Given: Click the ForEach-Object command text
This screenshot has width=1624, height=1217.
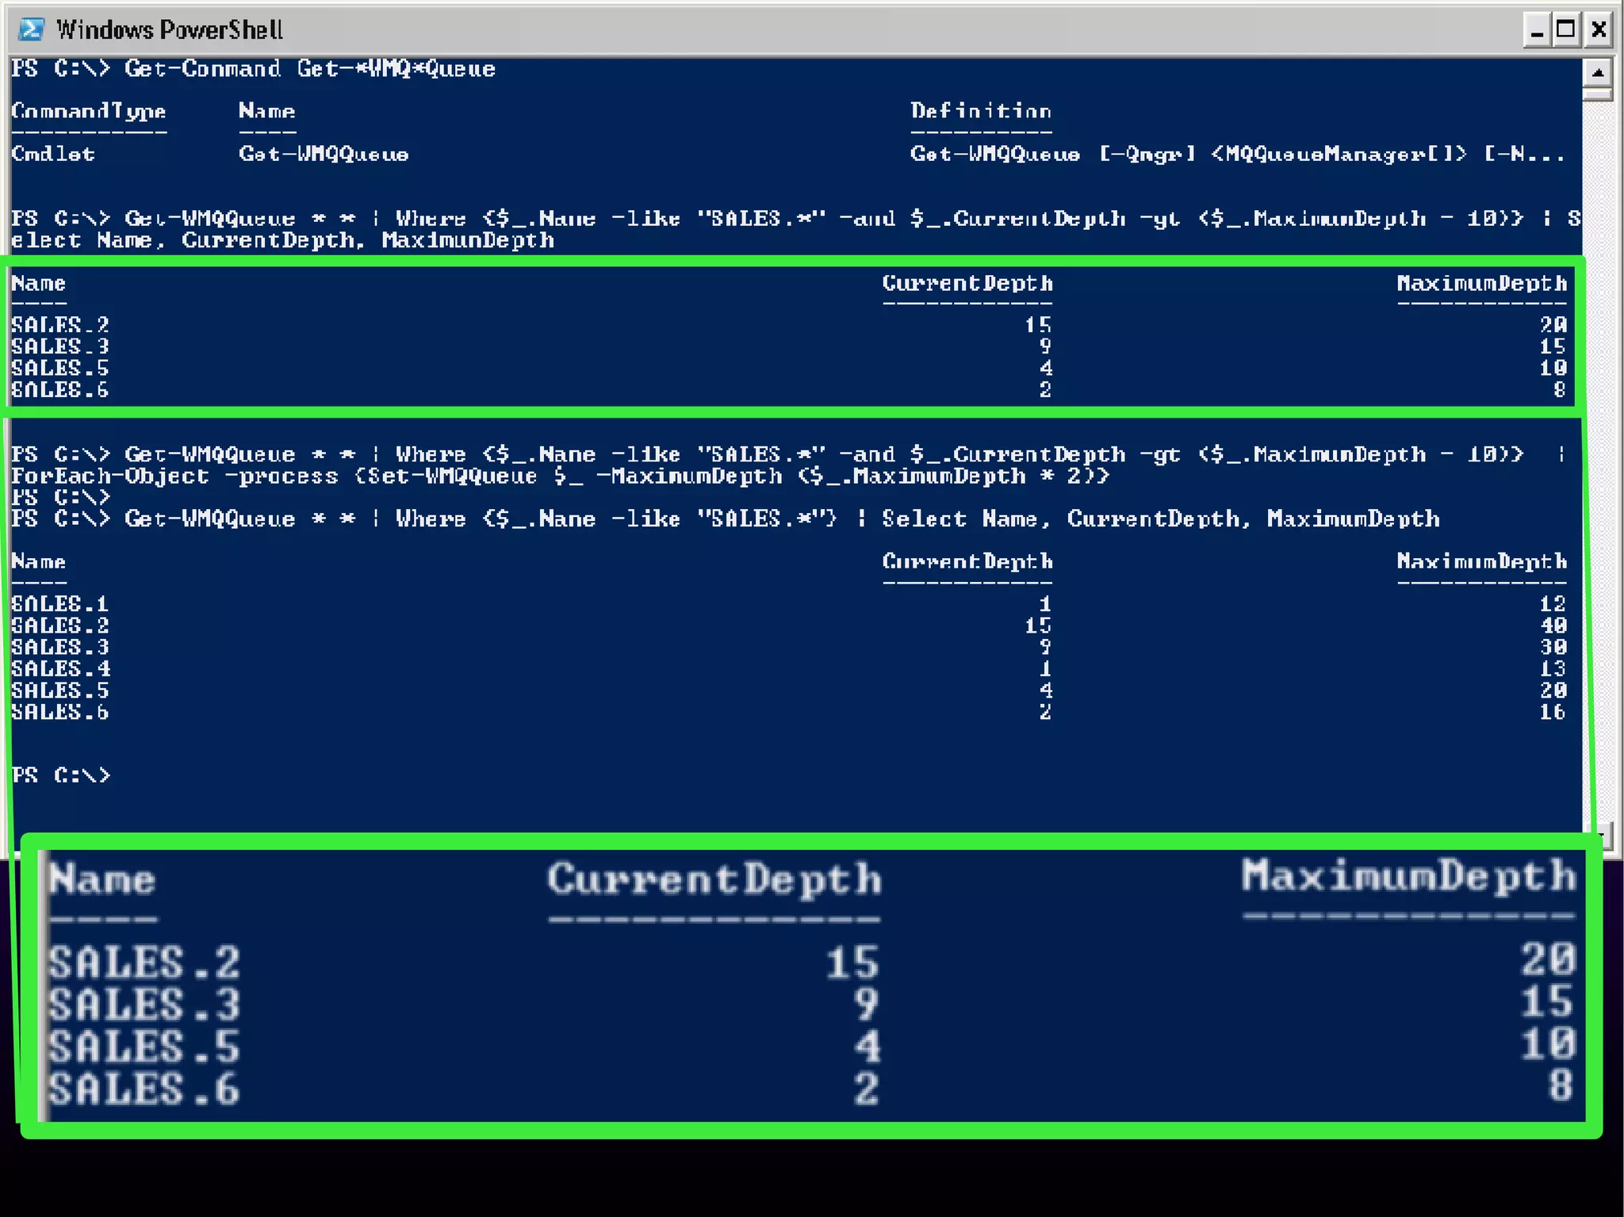Looking at the screenshot, I should tap(109, 476).
